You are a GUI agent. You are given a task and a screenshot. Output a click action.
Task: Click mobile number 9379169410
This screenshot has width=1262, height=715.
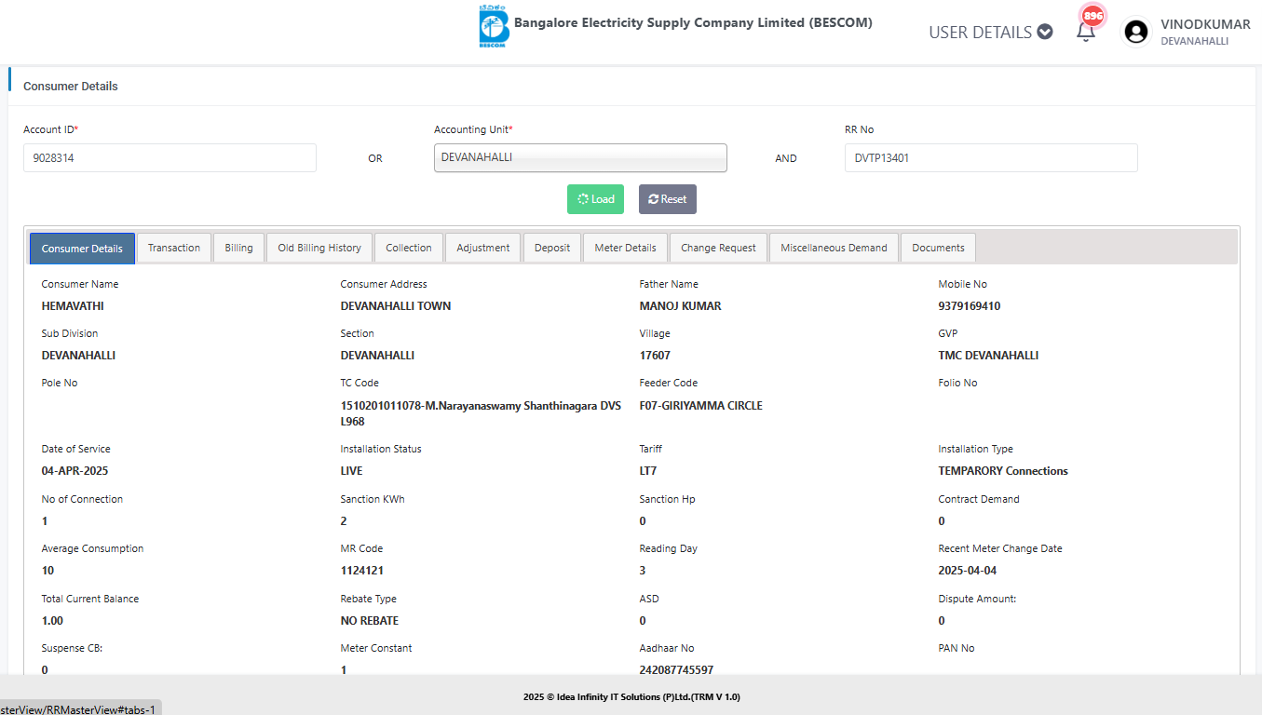point(970,306)
